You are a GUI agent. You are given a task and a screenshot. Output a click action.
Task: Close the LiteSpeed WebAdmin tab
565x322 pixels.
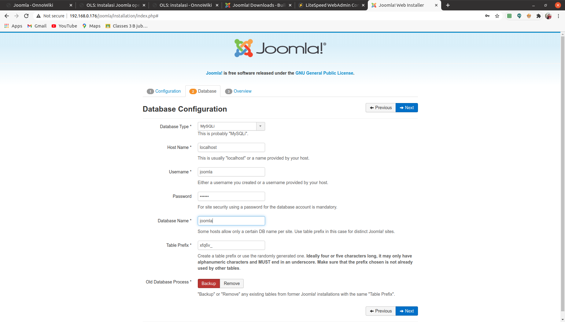tap(363, 5)
